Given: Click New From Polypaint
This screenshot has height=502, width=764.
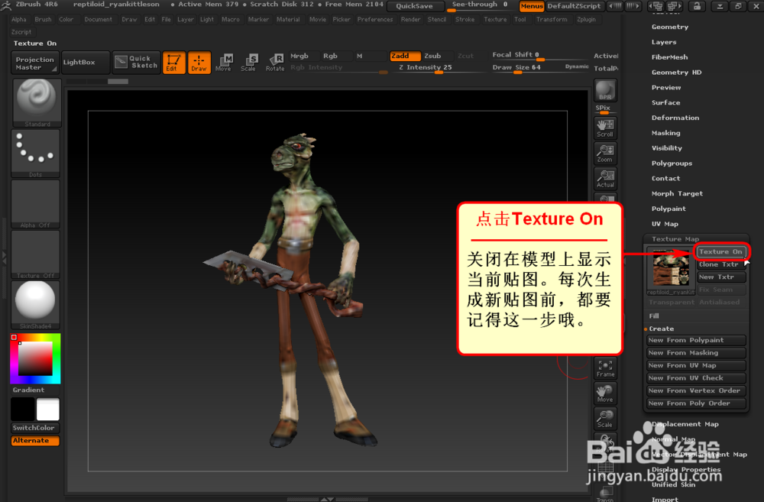Looking at the screenshot, I should (x=696, y=340).
